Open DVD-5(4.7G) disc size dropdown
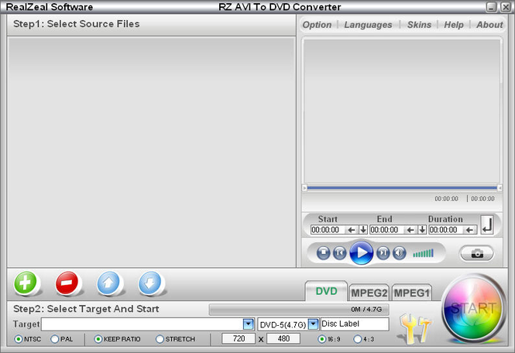This screenshot has width=515, height=353. click(x=314, y=324)
